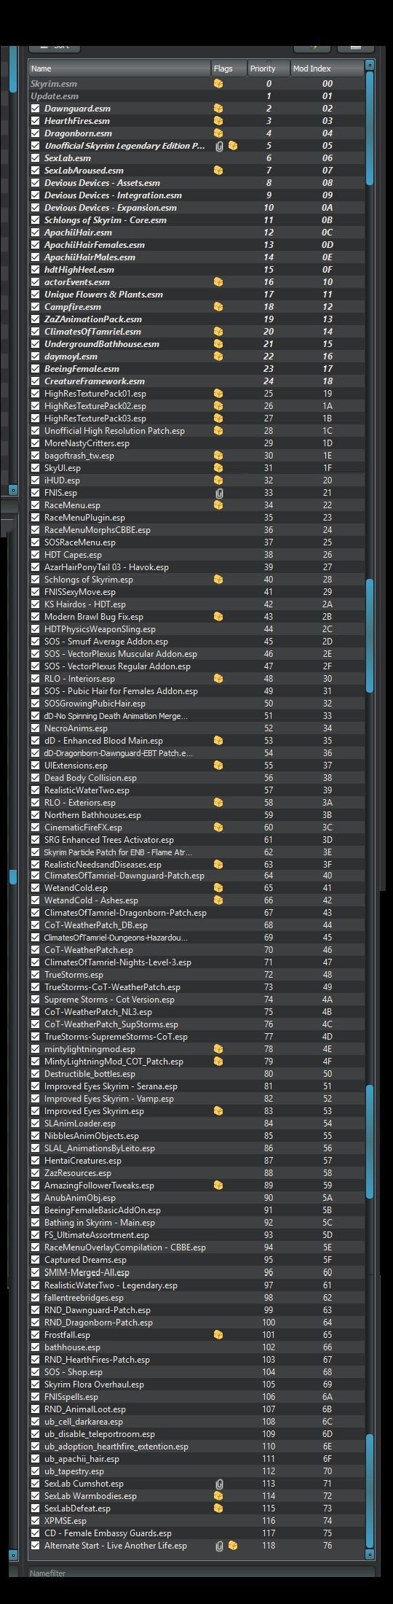Click the archive flag for UIExtensions.esp
The height and width of the screenshot is (1604, 393).
218,766
